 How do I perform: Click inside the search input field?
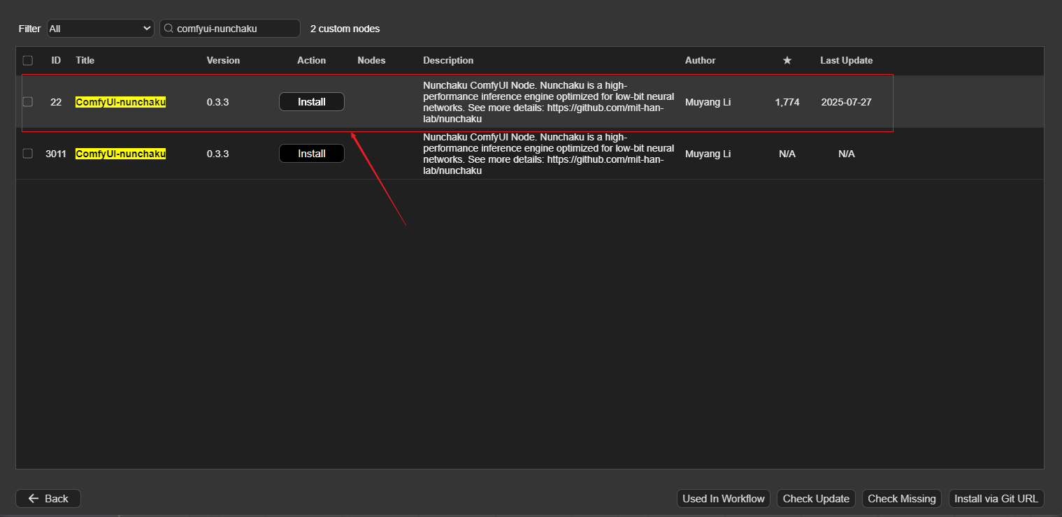click(231, 28)
